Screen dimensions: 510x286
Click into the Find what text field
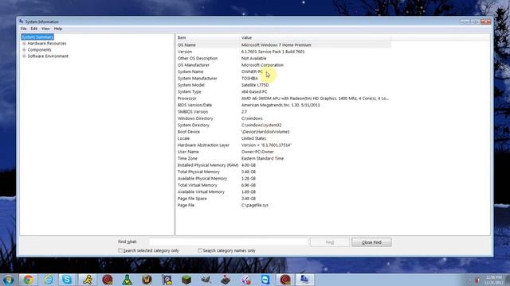click(x=229, y=242)
